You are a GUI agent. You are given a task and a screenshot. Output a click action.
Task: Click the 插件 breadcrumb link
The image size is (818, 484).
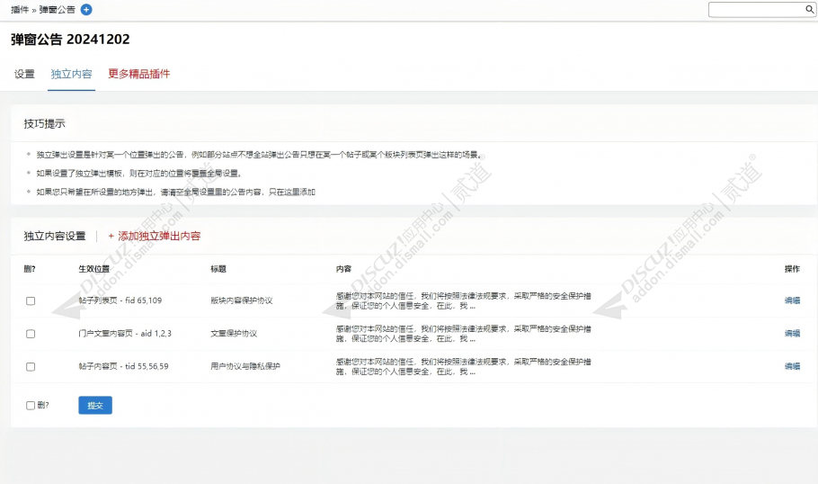click(20, 9)
